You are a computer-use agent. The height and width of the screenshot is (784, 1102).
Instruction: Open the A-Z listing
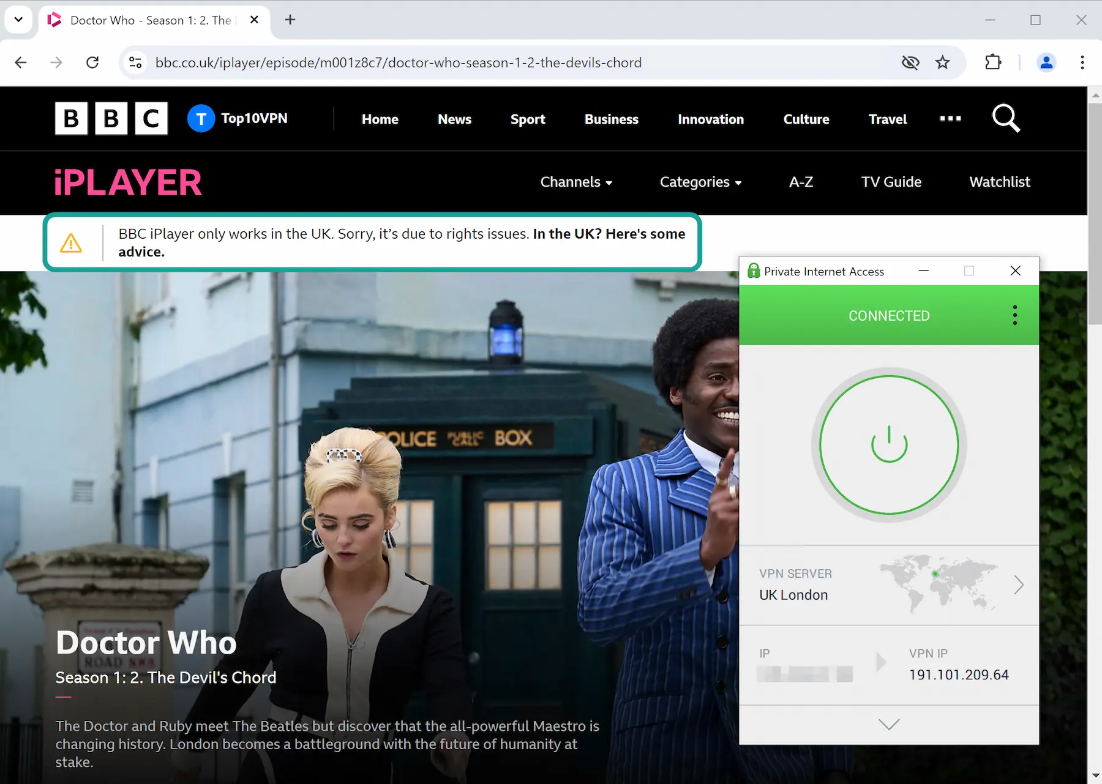click(801, 182)
